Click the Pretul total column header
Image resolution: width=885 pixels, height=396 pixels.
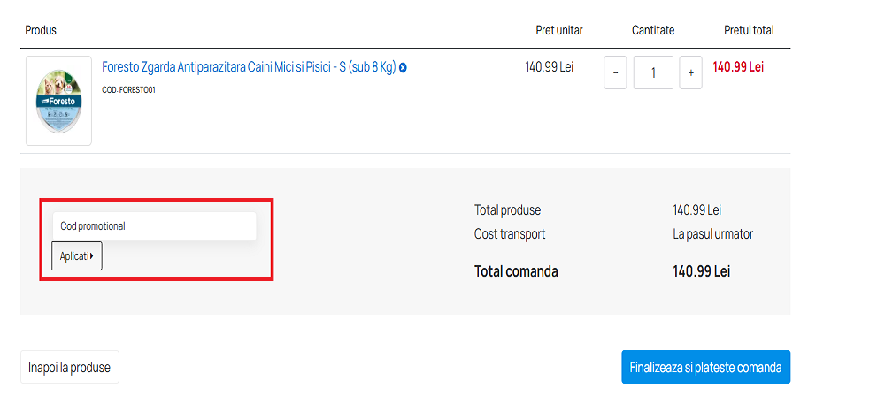click(749, 30)
